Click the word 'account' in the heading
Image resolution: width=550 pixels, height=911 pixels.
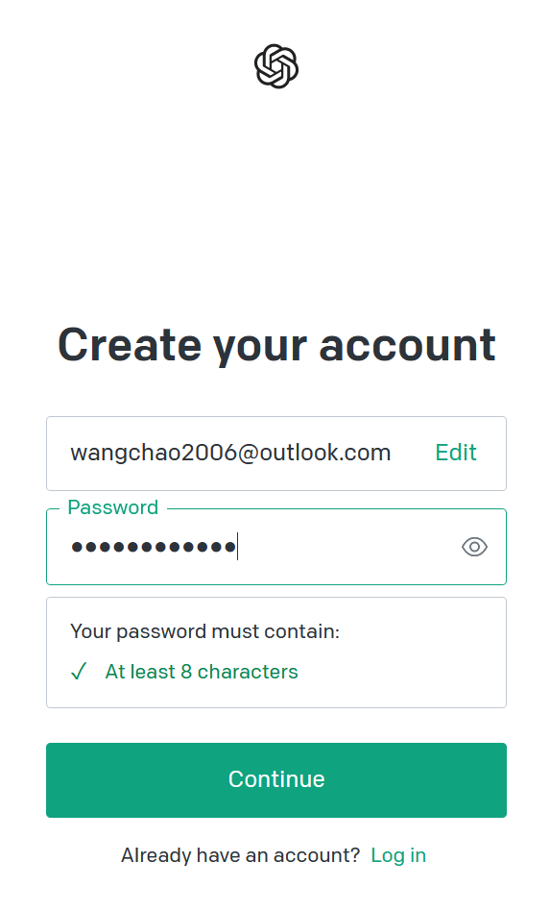tap(407, 346)
